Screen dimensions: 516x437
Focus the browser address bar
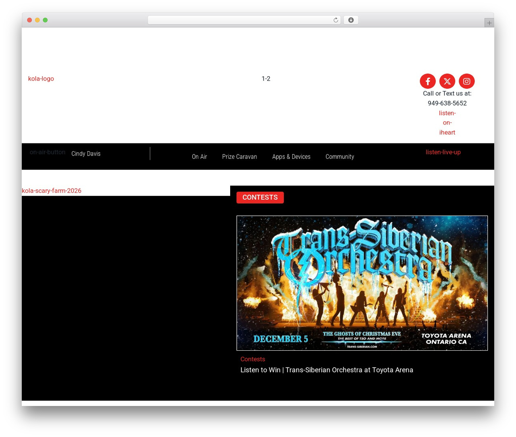coord(244,20)
